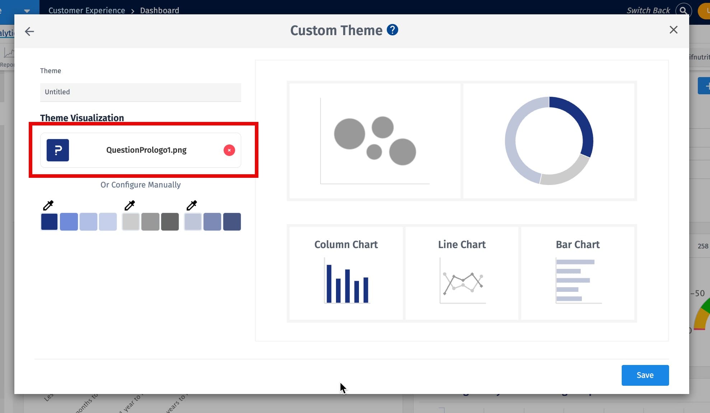This screenshot has height=413, width=710.
Task: Click the back arrow in Custom Theme dialog
Action: tap(29, 31)
